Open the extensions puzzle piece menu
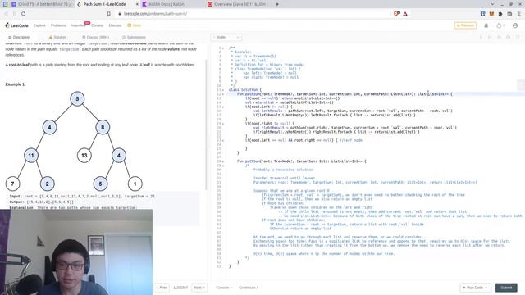Image resolution: width=525 pixels, height=295 pixels. click(500, 14)
